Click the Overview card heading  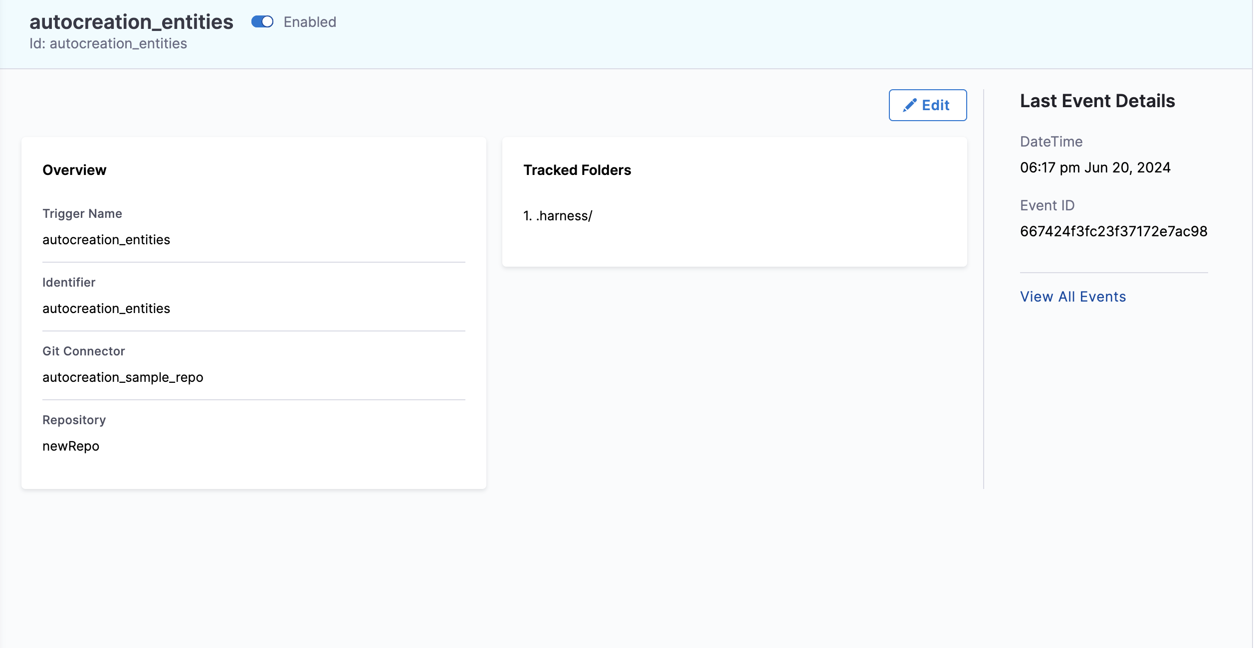coord(74,170)
